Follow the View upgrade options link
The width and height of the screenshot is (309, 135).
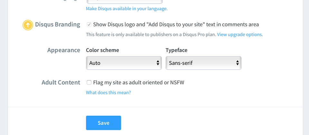pos(239,34)
